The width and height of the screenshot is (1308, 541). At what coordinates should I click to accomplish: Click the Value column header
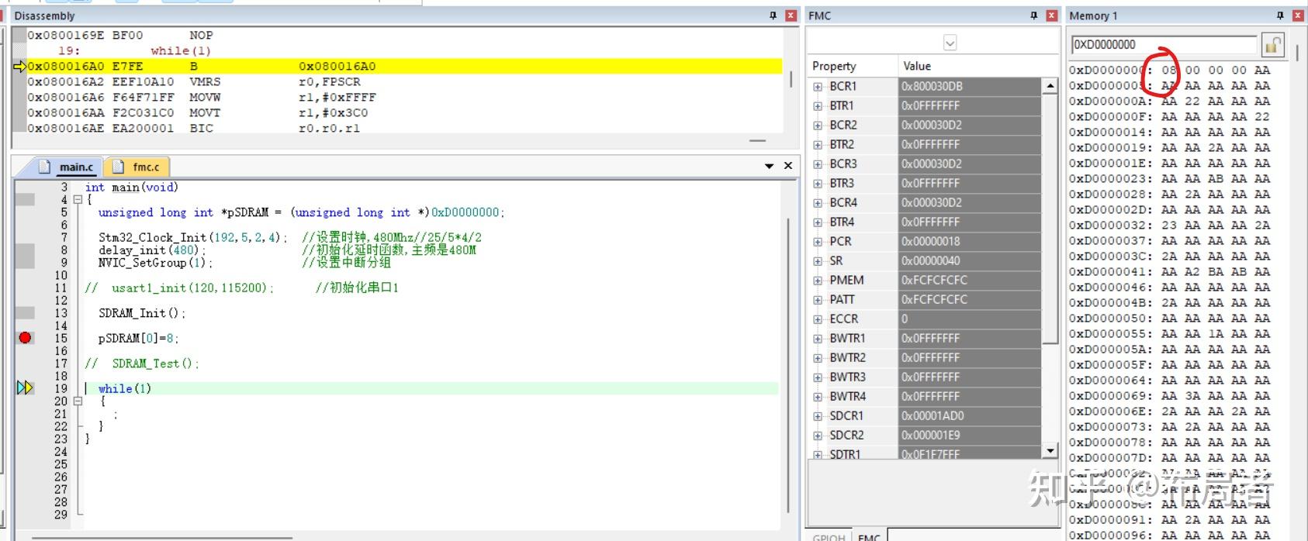pyautogui.click(x=977, y=66)
